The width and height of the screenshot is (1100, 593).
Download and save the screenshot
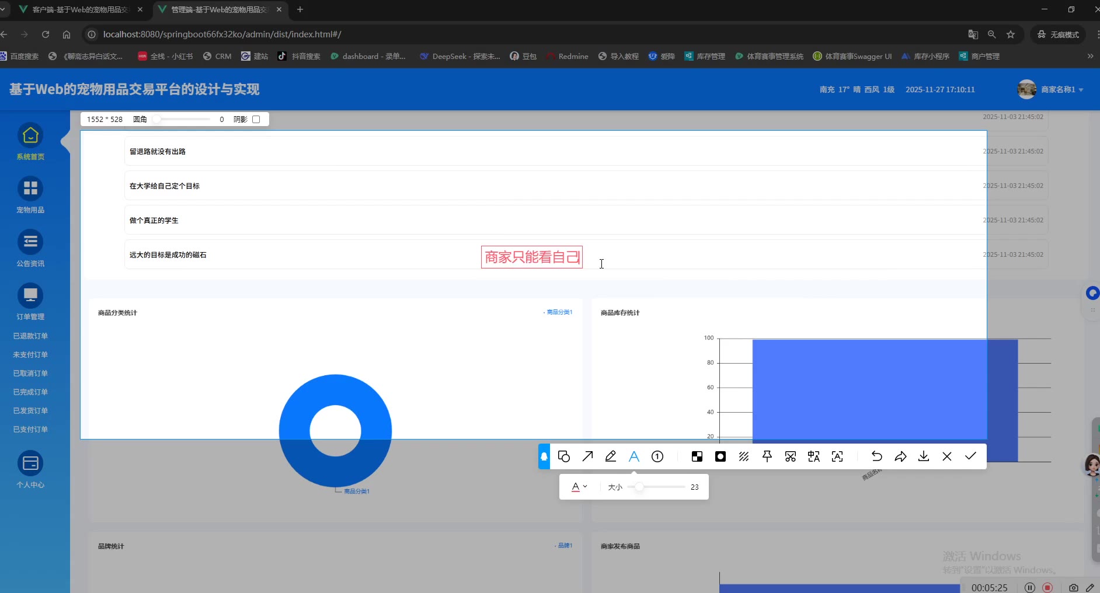point(924,456)
